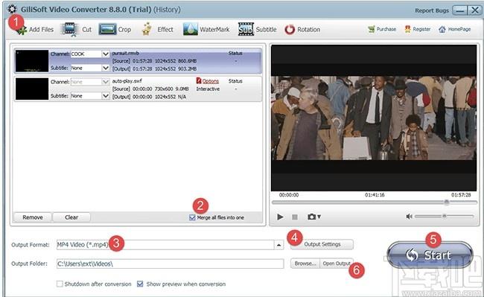The height and width of the screenshot is (297, 484).
Task: Enable Shutdown after conversion checkbox
Action: point(60,284)
